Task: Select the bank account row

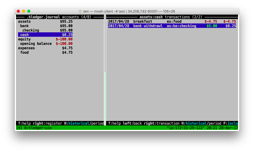Action: click(x=45, y=26)
